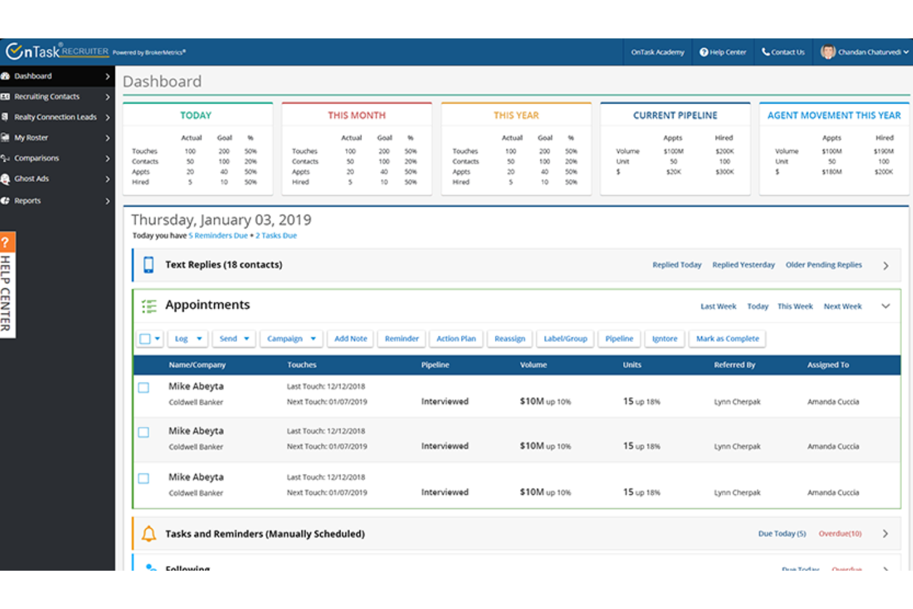Expand the Ghost Ads menu arrow

[x=107, y=179]
